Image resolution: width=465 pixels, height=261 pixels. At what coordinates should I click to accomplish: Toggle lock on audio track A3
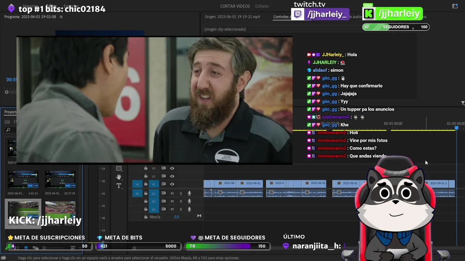pos(146,209)
